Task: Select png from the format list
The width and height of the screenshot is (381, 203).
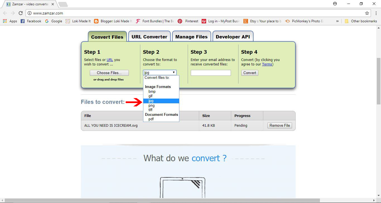Action: coord(161,106)
